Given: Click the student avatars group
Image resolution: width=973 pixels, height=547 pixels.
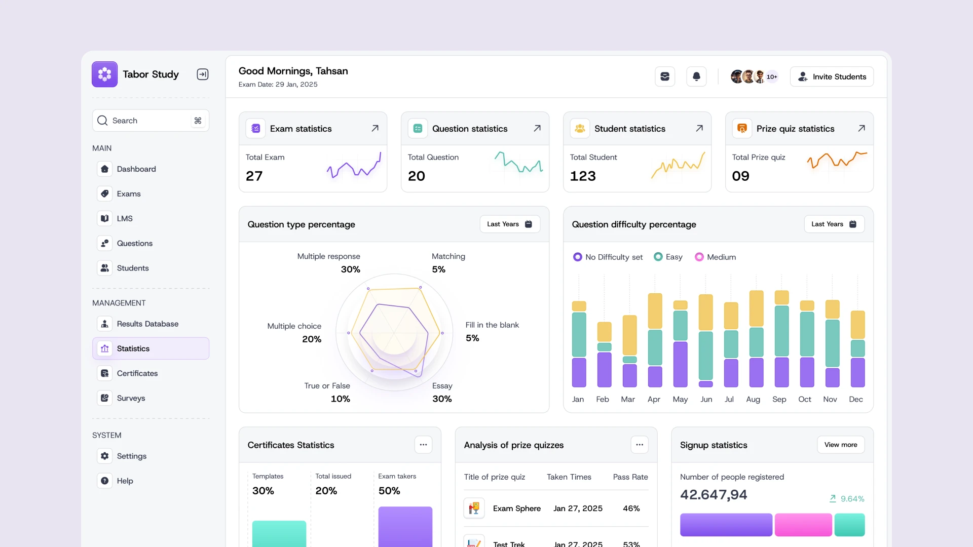Looking at the screenshot, I should pyautogui.click(x=754, y=76).
